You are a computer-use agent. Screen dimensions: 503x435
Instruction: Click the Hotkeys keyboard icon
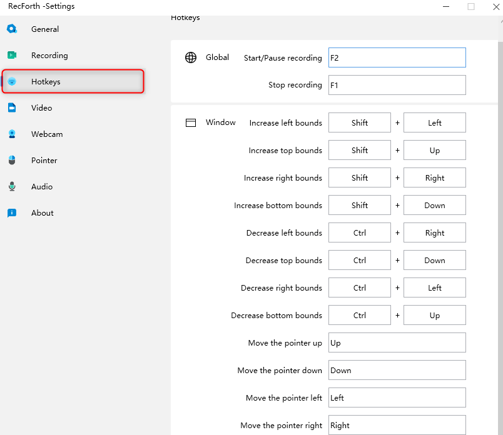(12, 81)
